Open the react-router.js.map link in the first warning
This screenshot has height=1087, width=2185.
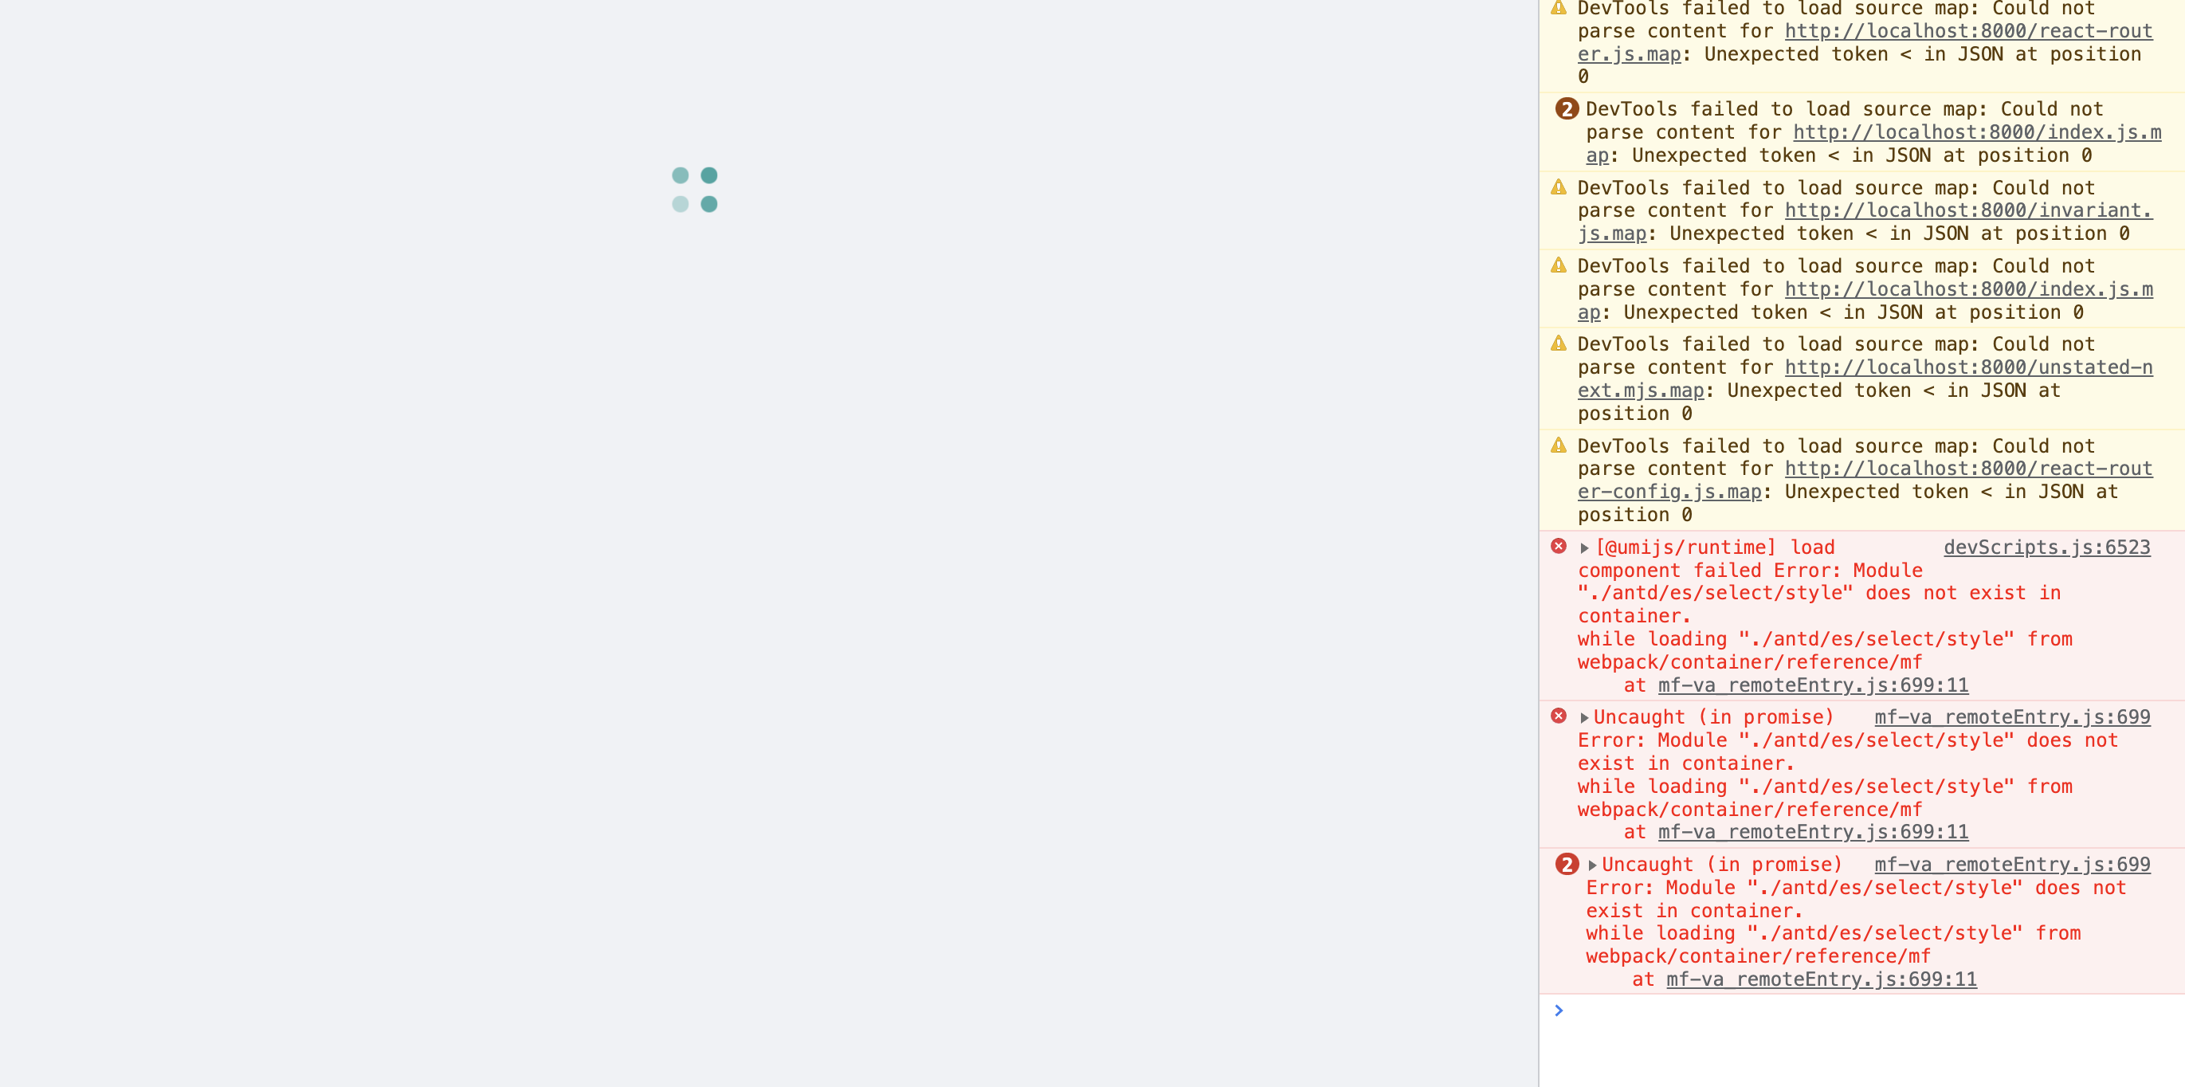1968,31
